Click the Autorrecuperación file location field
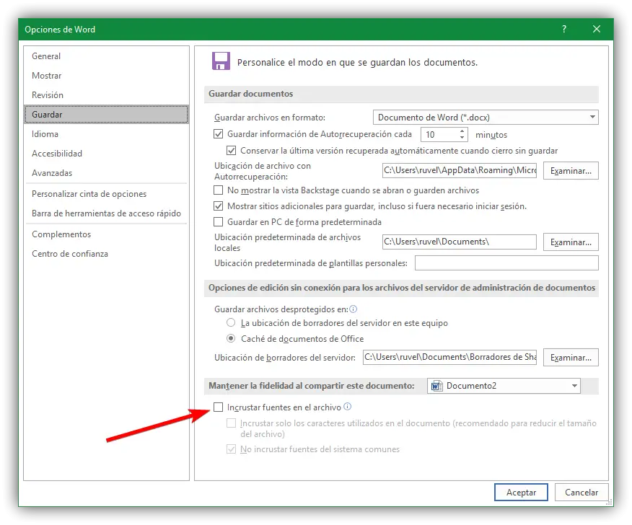 pos(460,170)
